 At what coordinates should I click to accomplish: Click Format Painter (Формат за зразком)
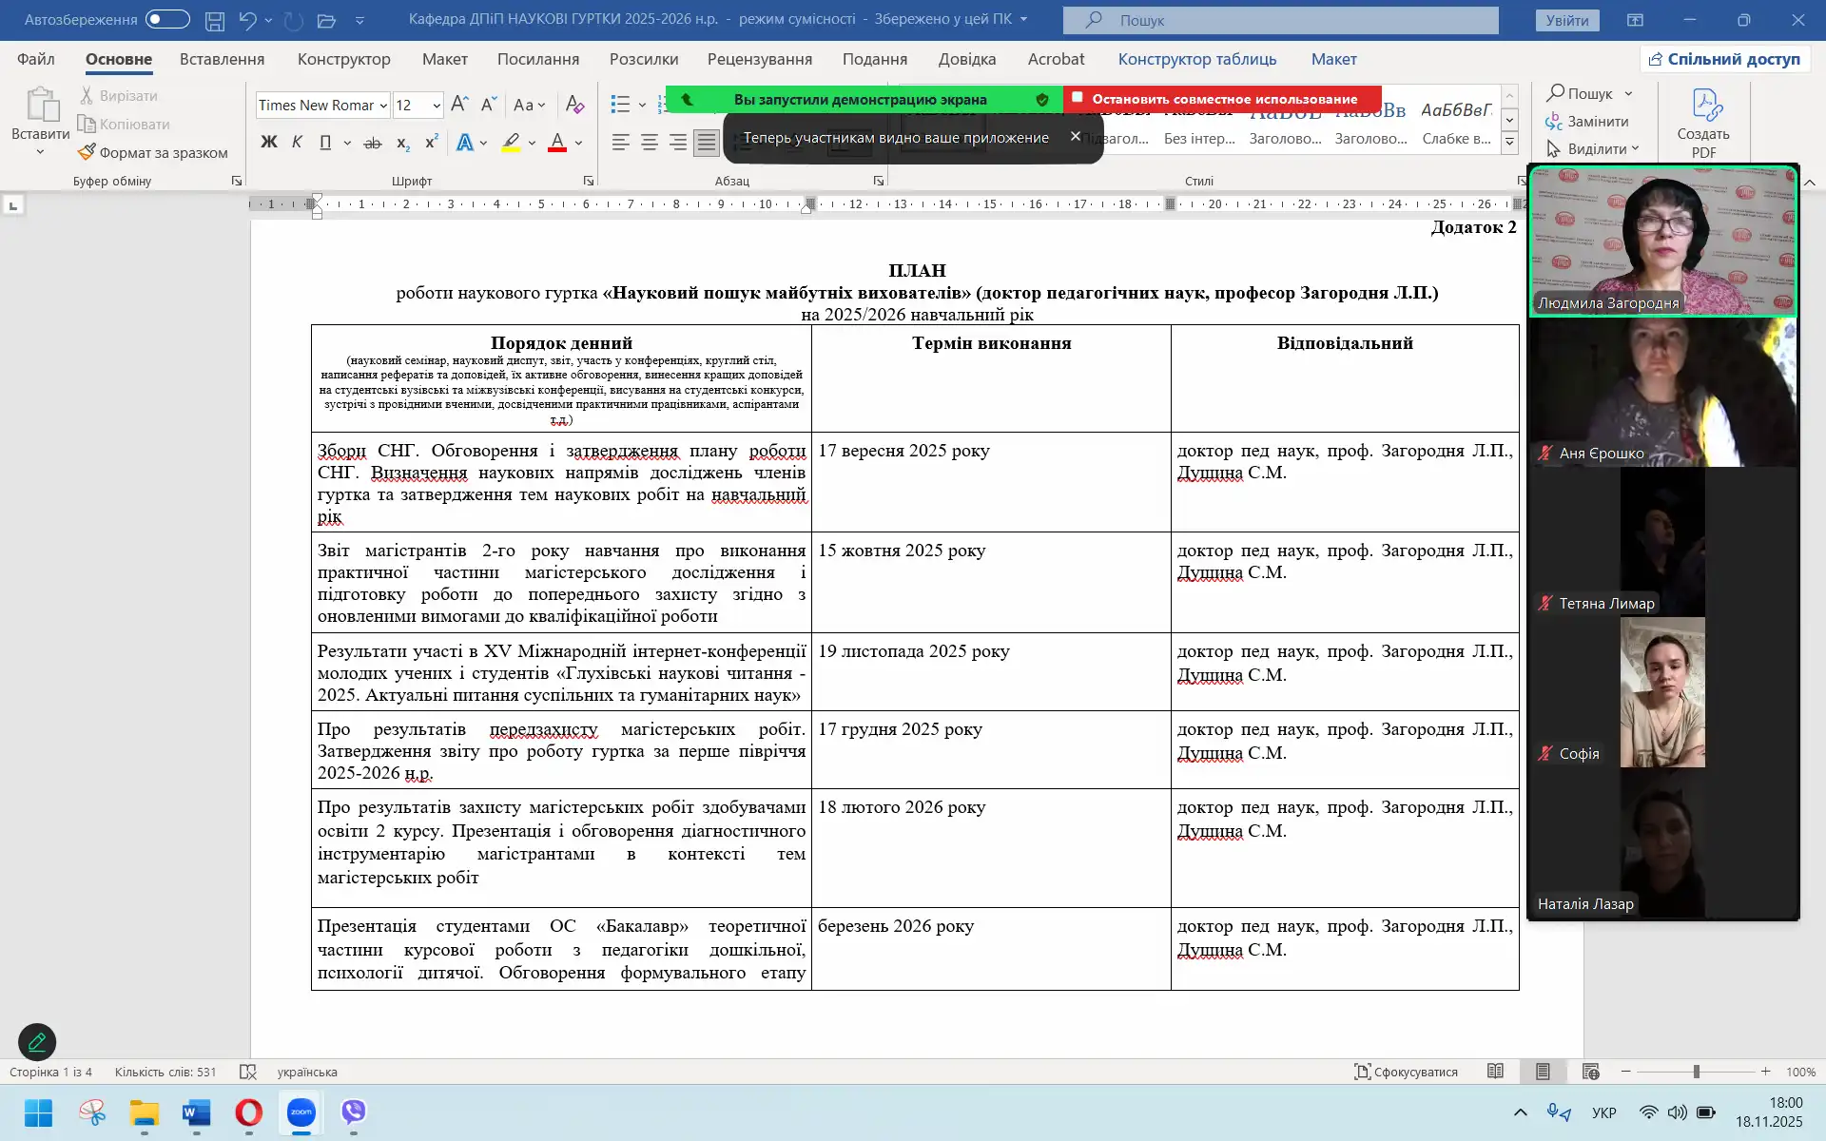coord(153,152)
